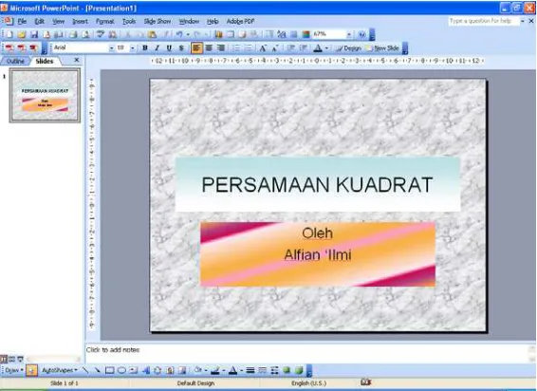
Task: Click the Paste clipboard icon
Action: point(152,34)
